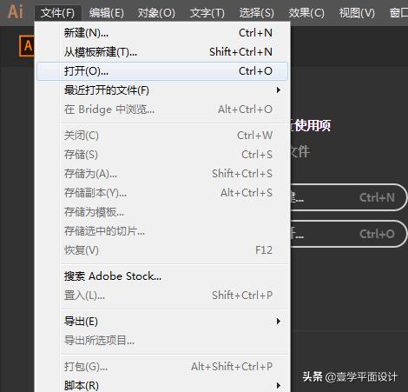Viewport: 408px width, 392px height.
Task: Open the 视图(V) menu
Action: coord(357,13)
